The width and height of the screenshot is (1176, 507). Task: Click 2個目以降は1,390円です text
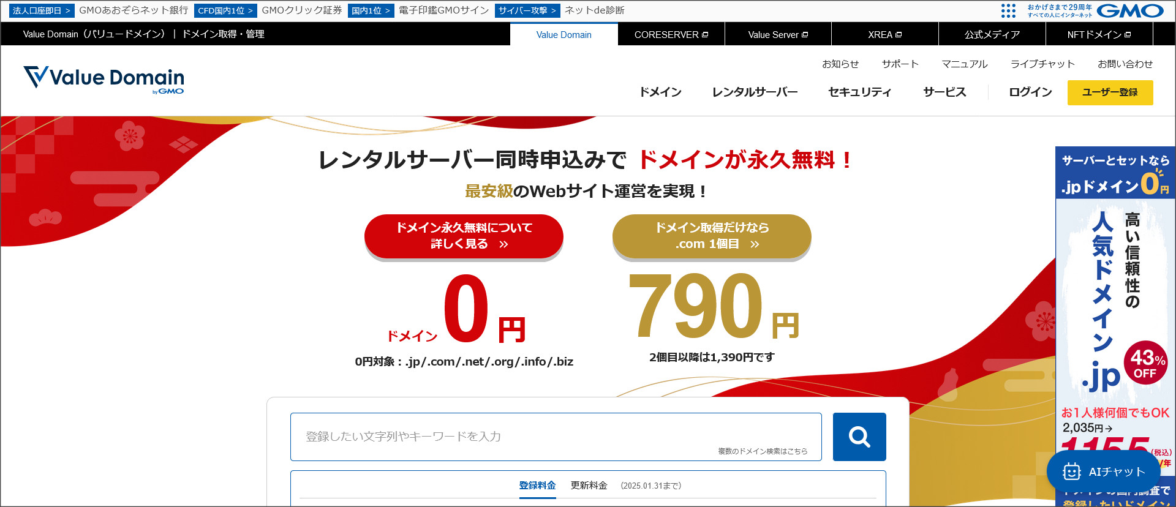click(712, 357)
